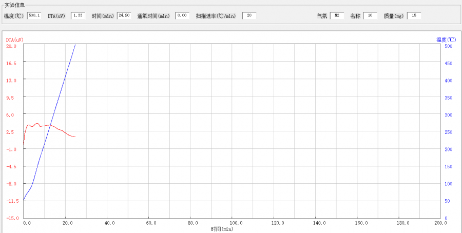The height and width of the screenshot is (233, 462).
Task: Click the 300 temperature axis tick label
Action: [448, 115]
